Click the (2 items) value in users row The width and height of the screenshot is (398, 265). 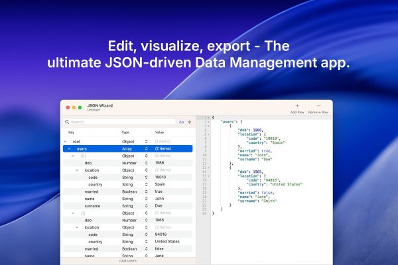[163, 148]
